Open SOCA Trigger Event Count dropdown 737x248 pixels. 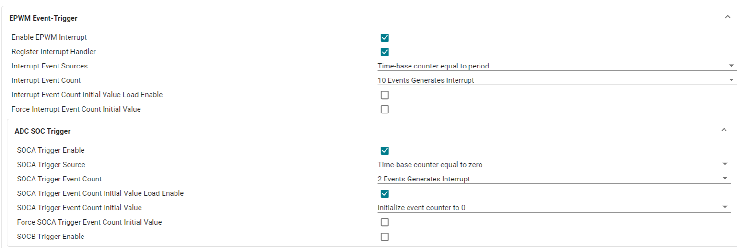pyautogui.click(x=554, y=179)
